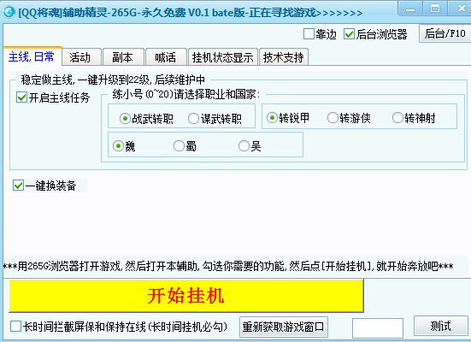This screenshot has width=471, height=342.
Task: Open the 挂机状态显示 tab
Action: pyautogui.click(x=222, y=57)
